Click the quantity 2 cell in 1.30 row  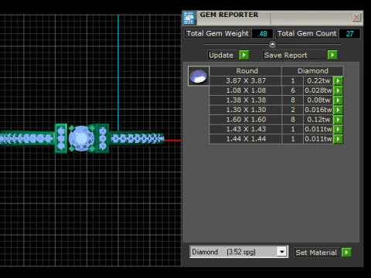(x=293, y=110)
